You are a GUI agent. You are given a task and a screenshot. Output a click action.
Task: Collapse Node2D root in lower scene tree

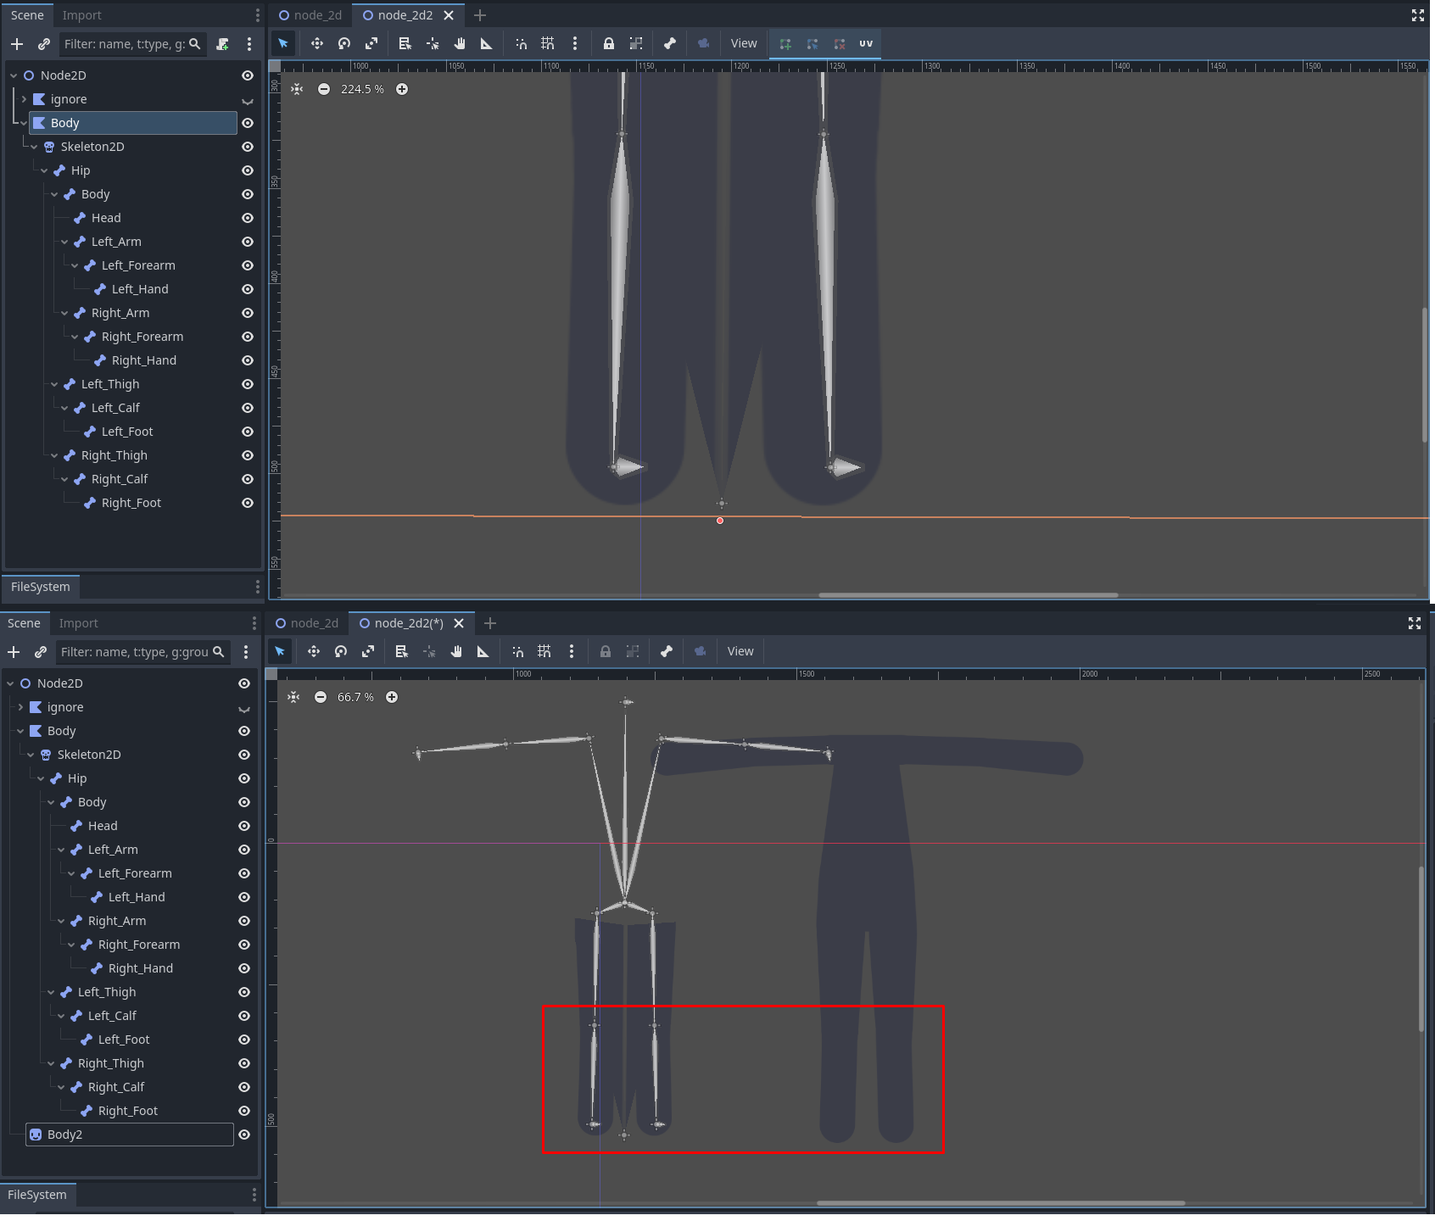[x=10, y=683]
